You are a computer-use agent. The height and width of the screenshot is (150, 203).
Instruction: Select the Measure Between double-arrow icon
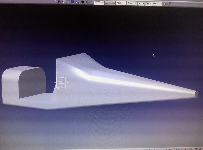pos(192,149)
